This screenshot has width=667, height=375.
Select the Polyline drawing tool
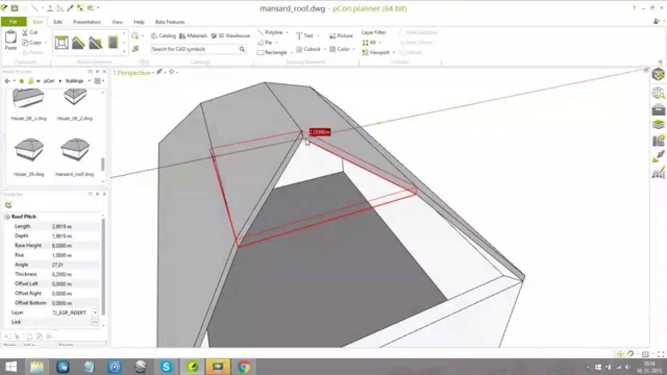click(270, 32)
